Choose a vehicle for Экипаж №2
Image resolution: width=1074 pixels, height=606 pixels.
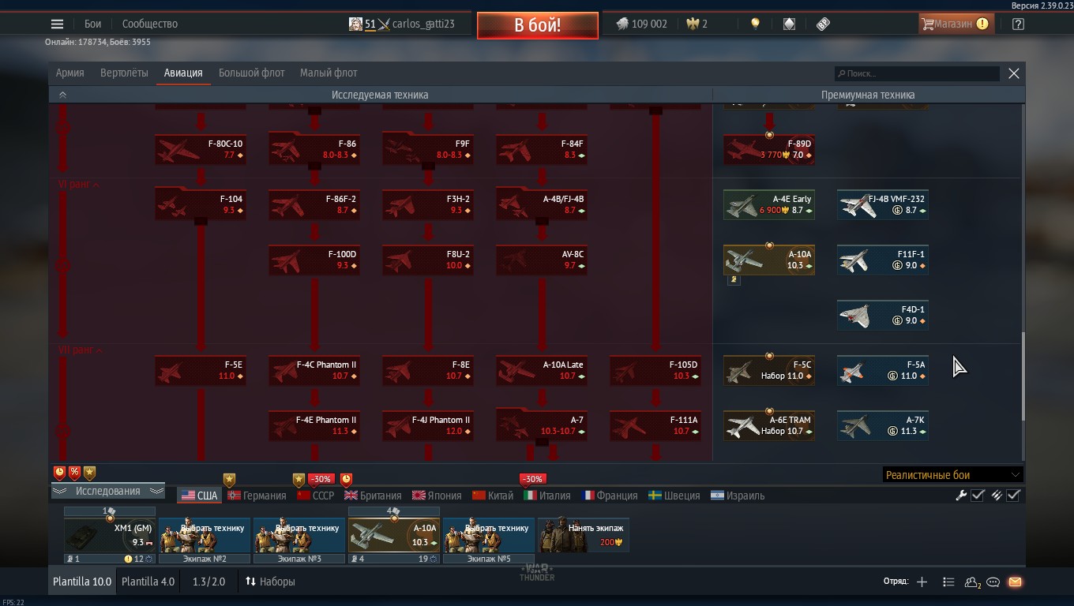(x=205, y=535)
